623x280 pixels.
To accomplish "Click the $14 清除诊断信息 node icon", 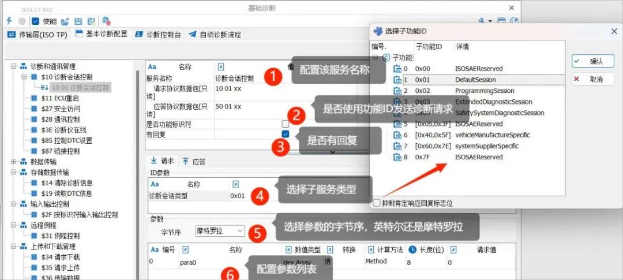I will point(34,183).
